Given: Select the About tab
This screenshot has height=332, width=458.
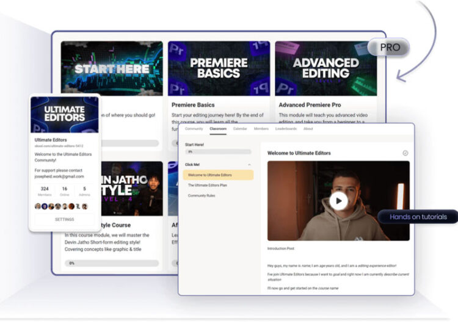Looking at the screenshot, I should [x=308, y=129].
